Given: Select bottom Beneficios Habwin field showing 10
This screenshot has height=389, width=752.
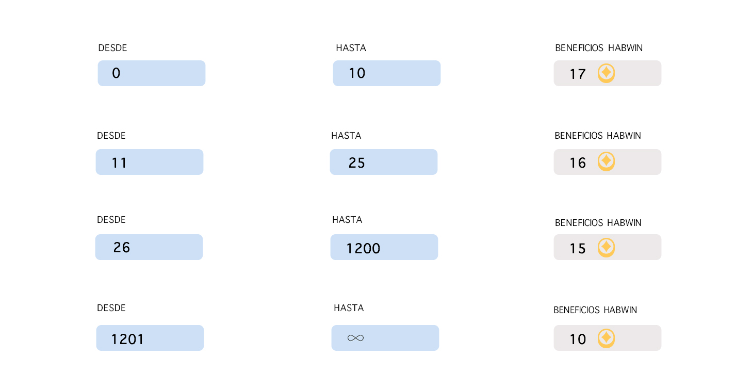Looking at the screenshot, I should click(x=608, y=338).
